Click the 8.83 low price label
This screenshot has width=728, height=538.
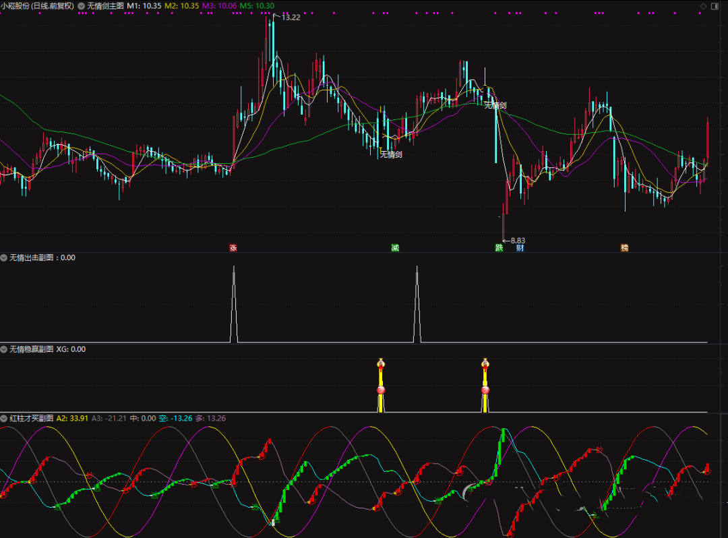point(518,241)
